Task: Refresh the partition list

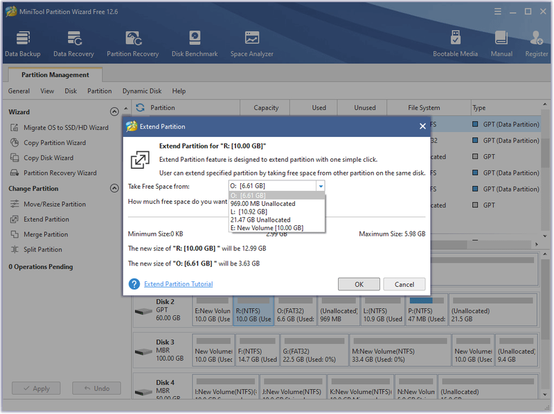Action: pyautogui.click(x=141, y=108)
